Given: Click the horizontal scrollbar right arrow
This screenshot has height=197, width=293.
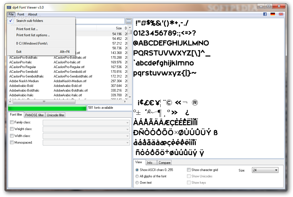Looking at the screenshot, I should point(125,102).
